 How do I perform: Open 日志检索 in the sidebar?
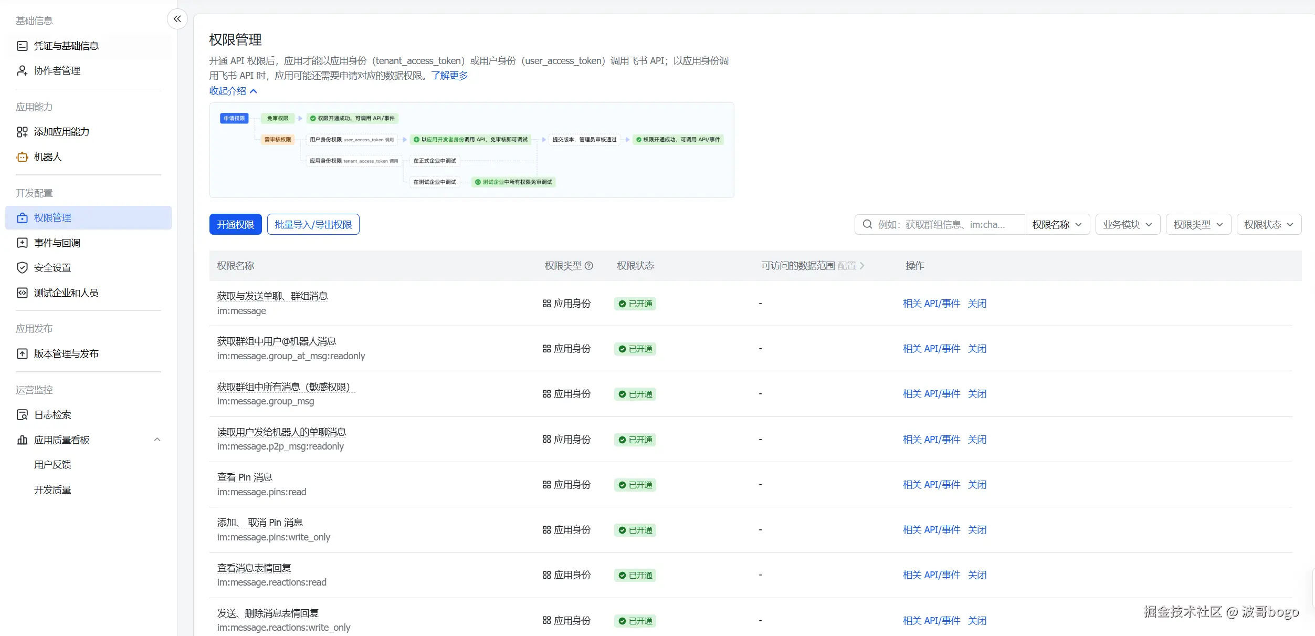coord(88,415)
